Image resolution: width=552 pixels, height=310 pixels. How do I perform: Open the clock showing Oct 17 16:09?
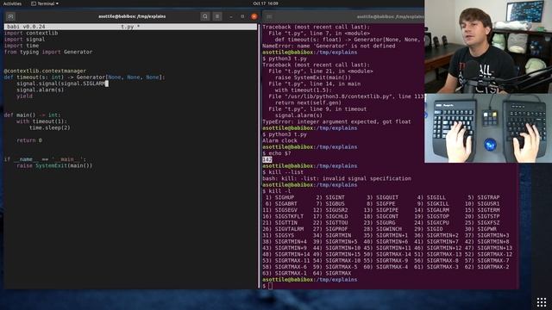tap(266, 3)
